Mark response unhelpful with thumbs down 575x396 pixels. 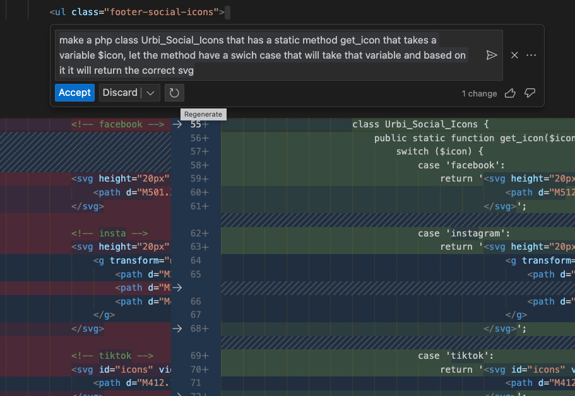tap(530, 93)
